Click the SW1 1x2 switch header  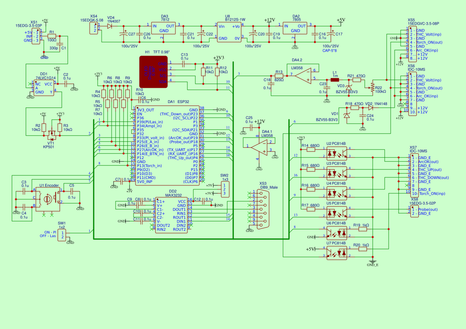pyautogui.click(x=62, y=235)
